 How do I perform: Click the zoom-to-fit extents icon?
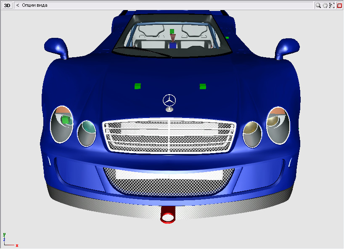point(332,5)
